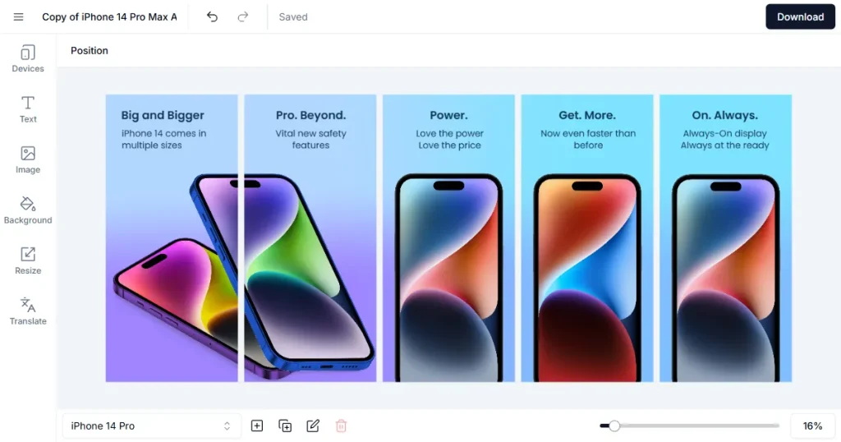Screen dimensions: 841x442
Task: Select the 'Power.' screenshot panel
Action: coord(448,238)
